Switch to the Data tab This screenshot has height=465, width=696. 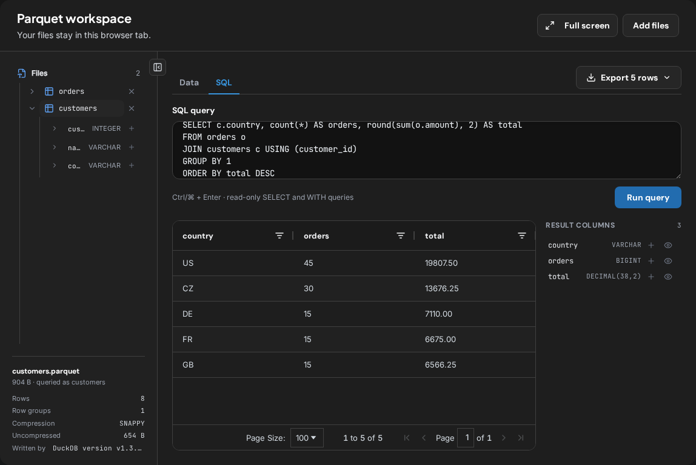coord(189,82)
